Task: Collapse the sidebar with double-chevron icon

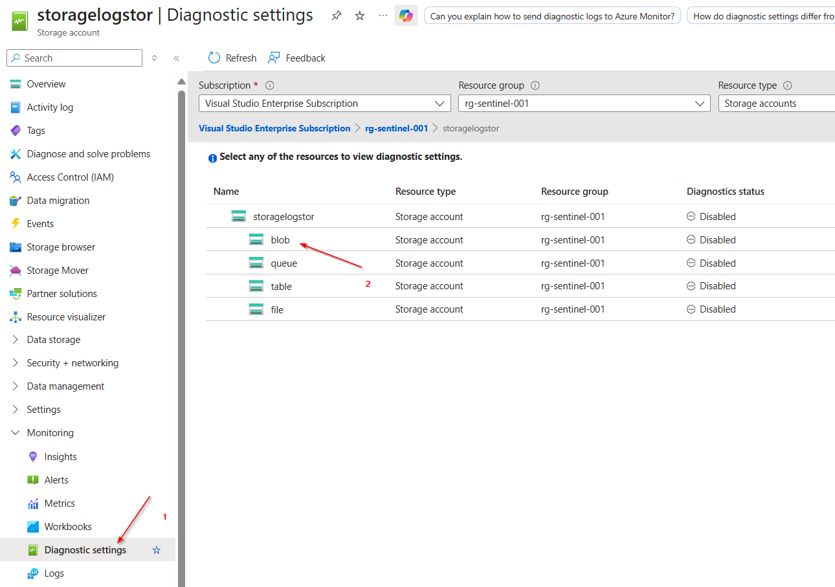Action: [176, 58]
